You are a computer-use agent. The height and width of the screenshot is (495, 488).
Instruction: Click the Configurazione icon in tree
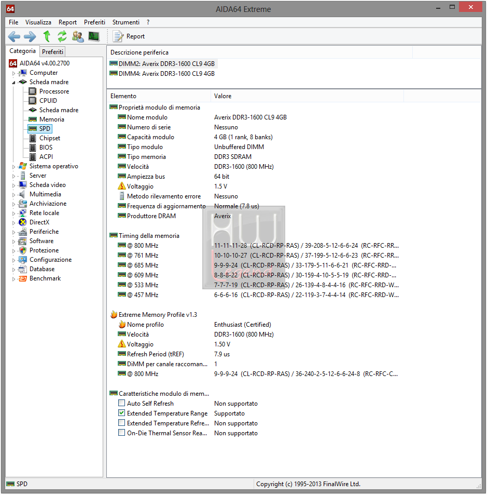pyautogui.click(x=23, y=260)
